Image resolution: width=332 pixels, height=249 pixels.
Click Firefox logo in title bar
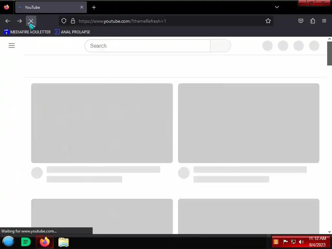[x=6, y=7]
